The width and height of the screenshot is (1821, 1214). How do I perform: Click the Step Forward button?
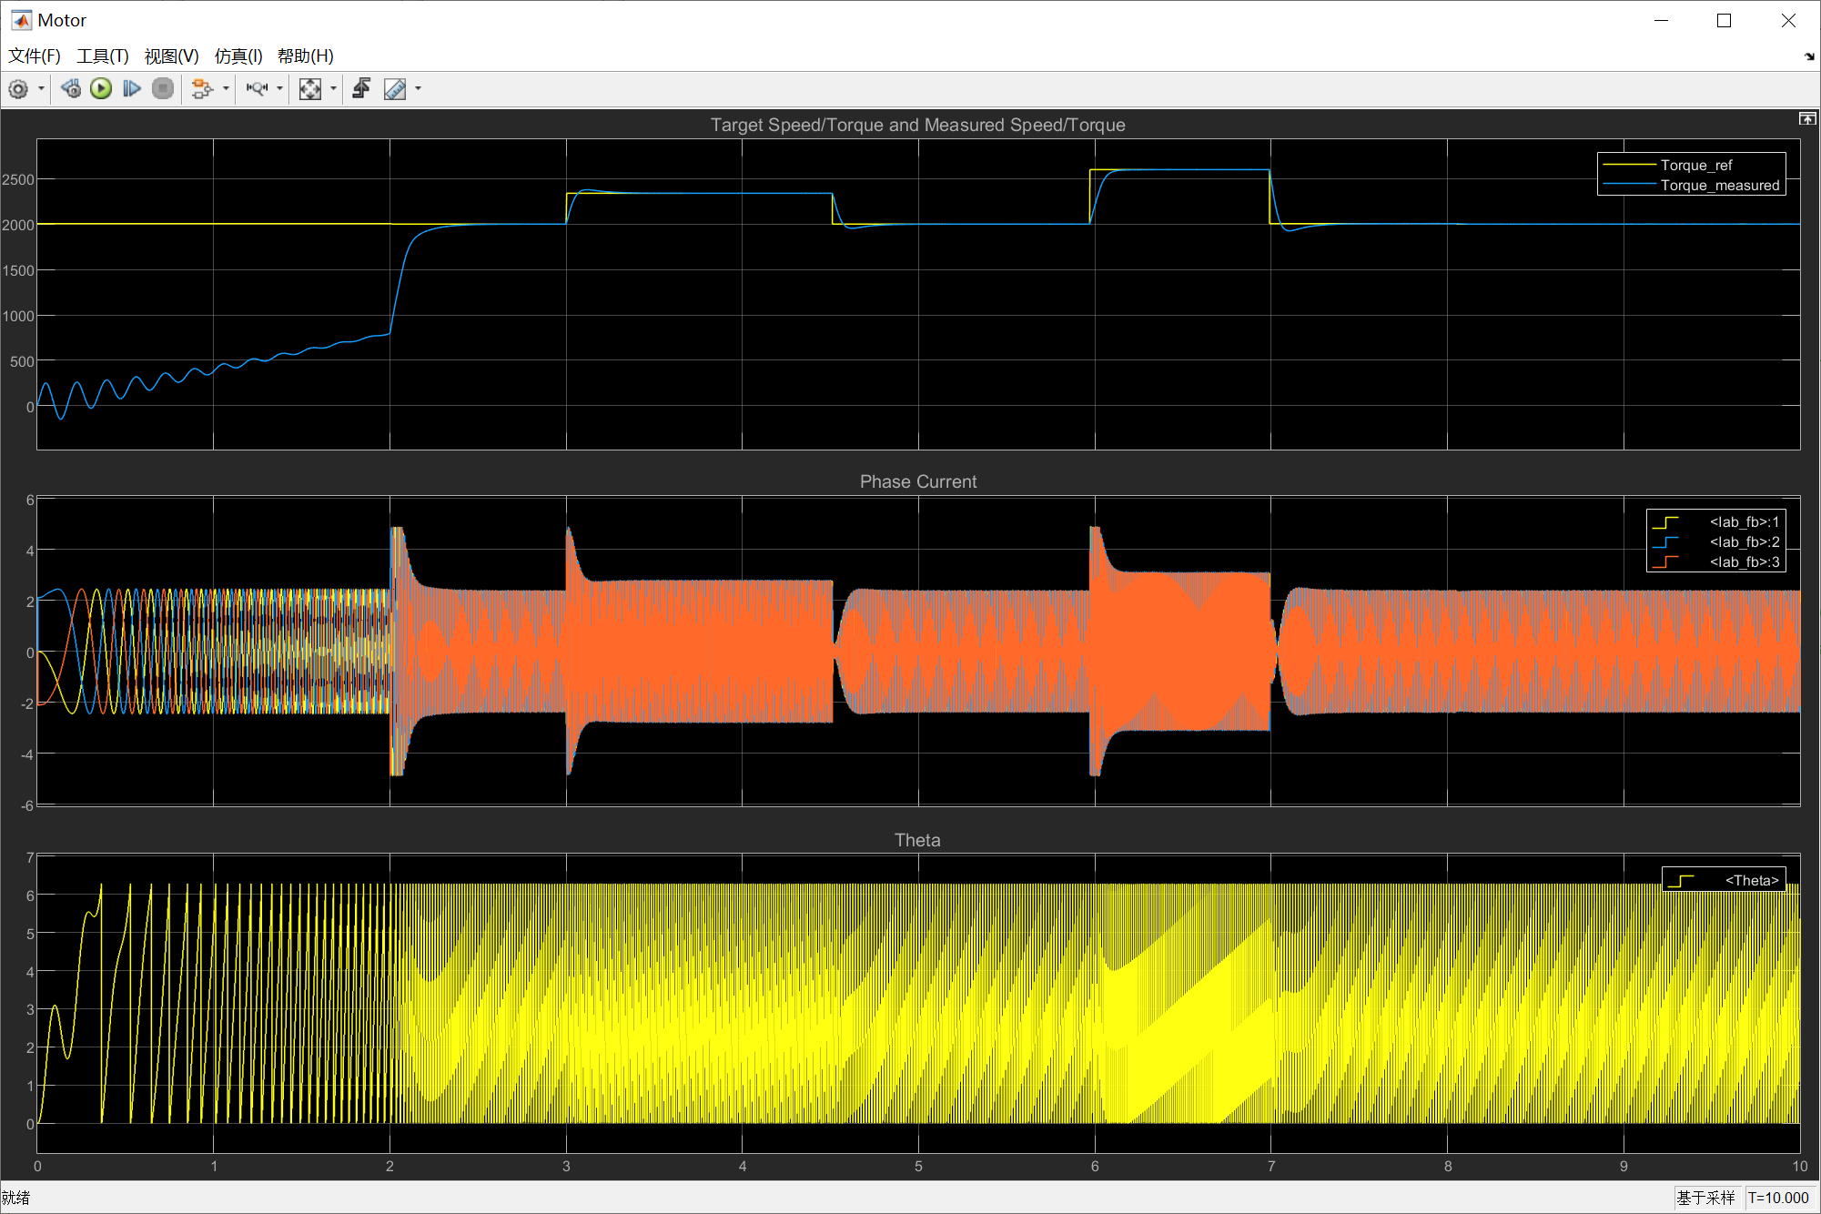(x=132, y=88)
